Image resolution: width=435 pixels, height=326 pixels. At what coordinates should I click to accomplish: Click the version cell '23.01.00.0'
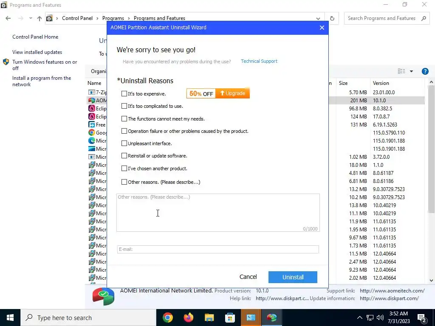pyautogui.click(x=384, y=92)
